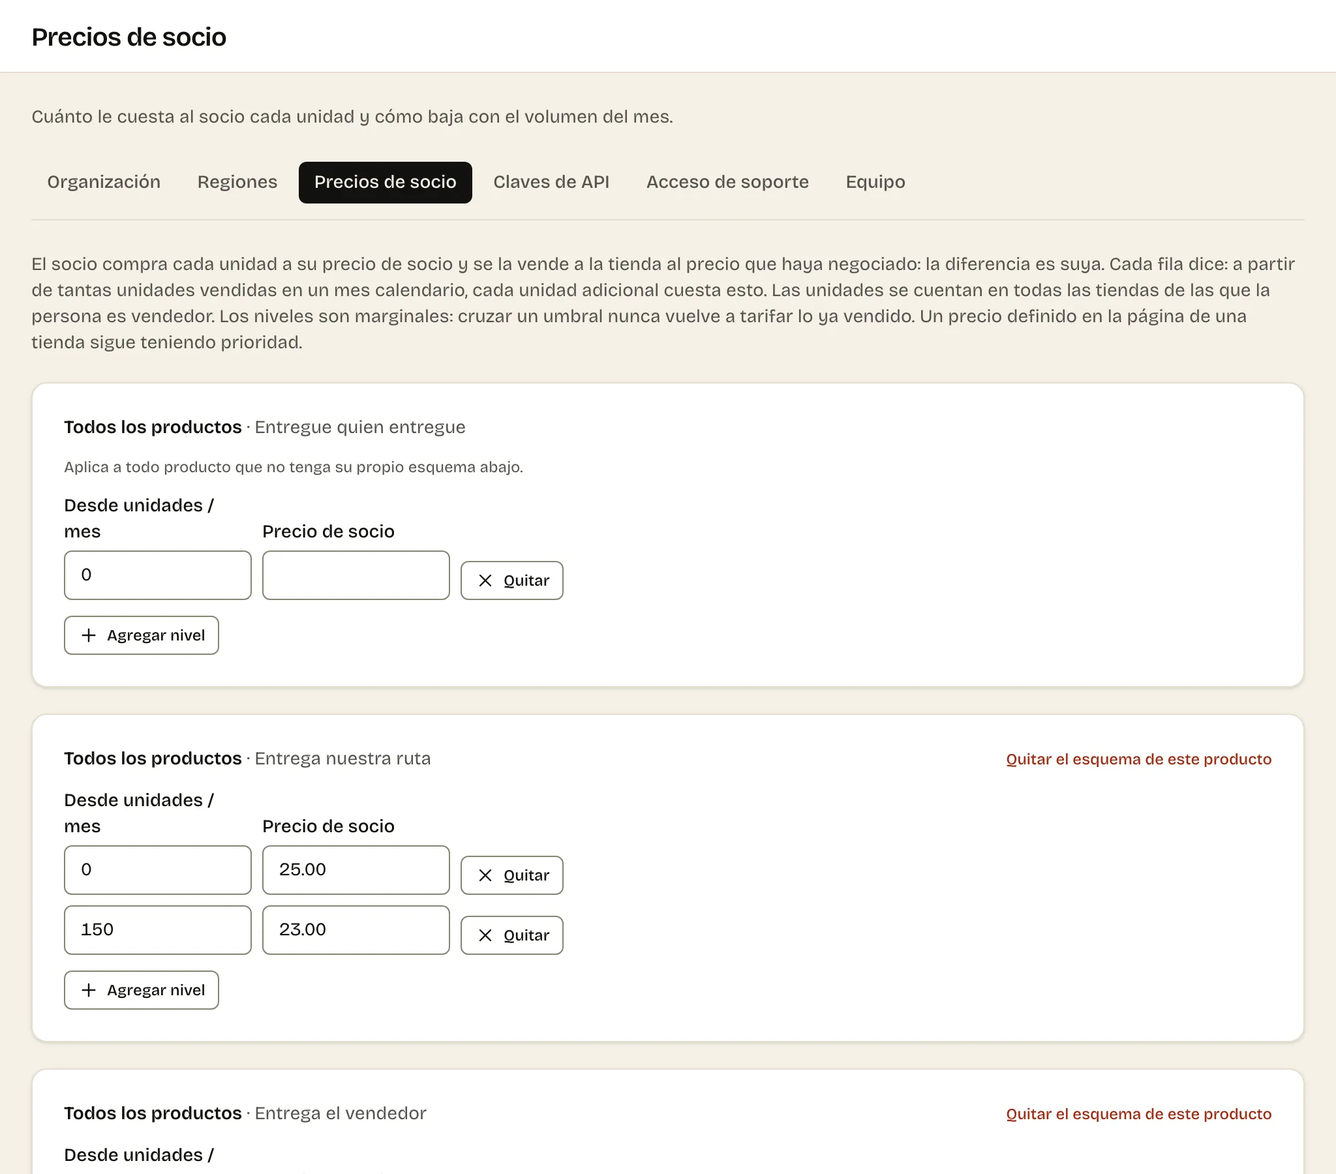Focus the empty Precio de socio field

pyautogui.click(x=356, y=575)
